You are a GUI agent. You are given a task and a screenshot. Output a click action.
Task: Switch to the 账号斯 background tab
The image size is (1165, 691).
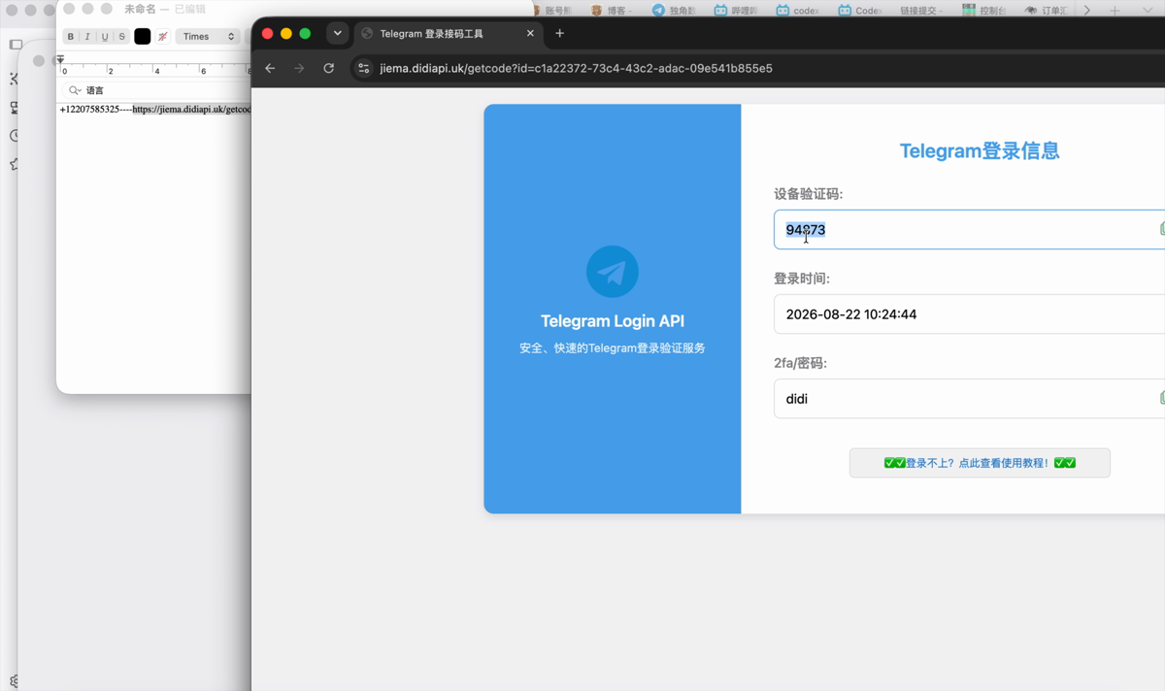pos(555,11)
